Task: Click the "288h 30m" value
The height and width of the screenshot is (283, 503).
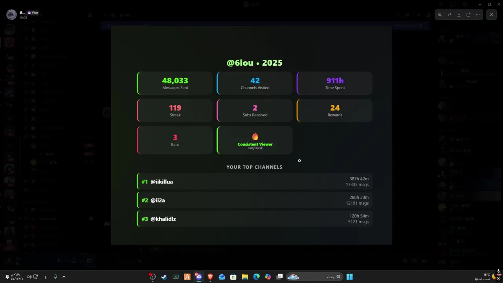Action: (359, 197)
